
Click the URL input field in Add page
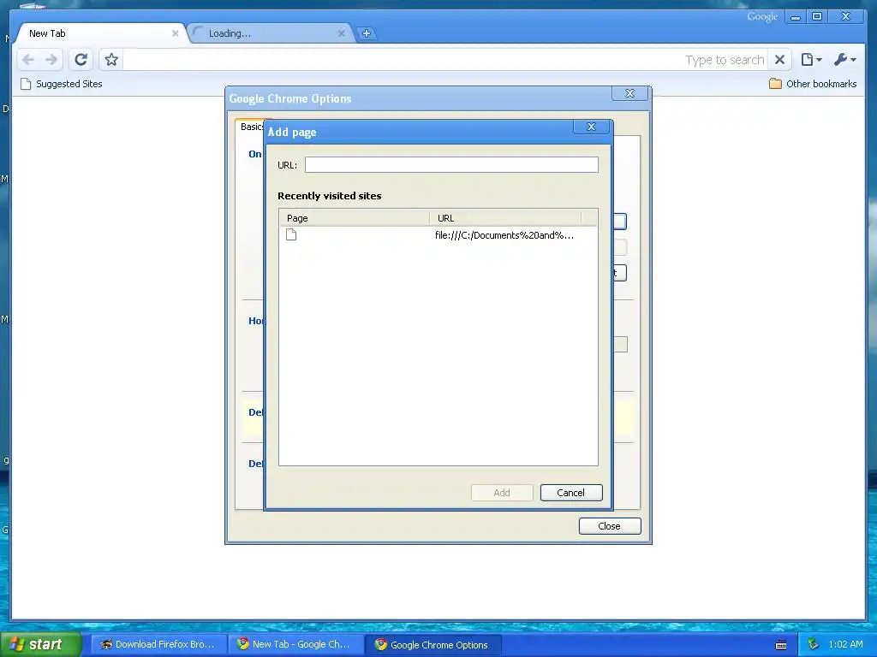[451, 165]
